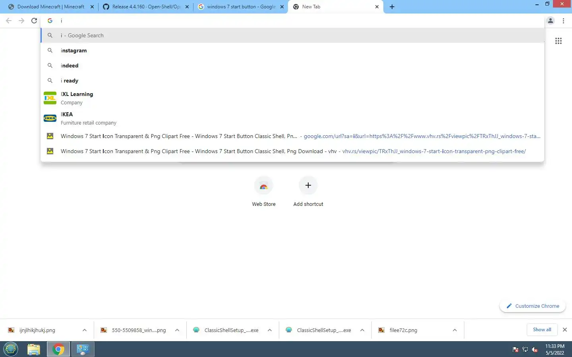Reload the page with the refresh icon
The height and width of the screenshot is (357, 572).
coord(34,21)
